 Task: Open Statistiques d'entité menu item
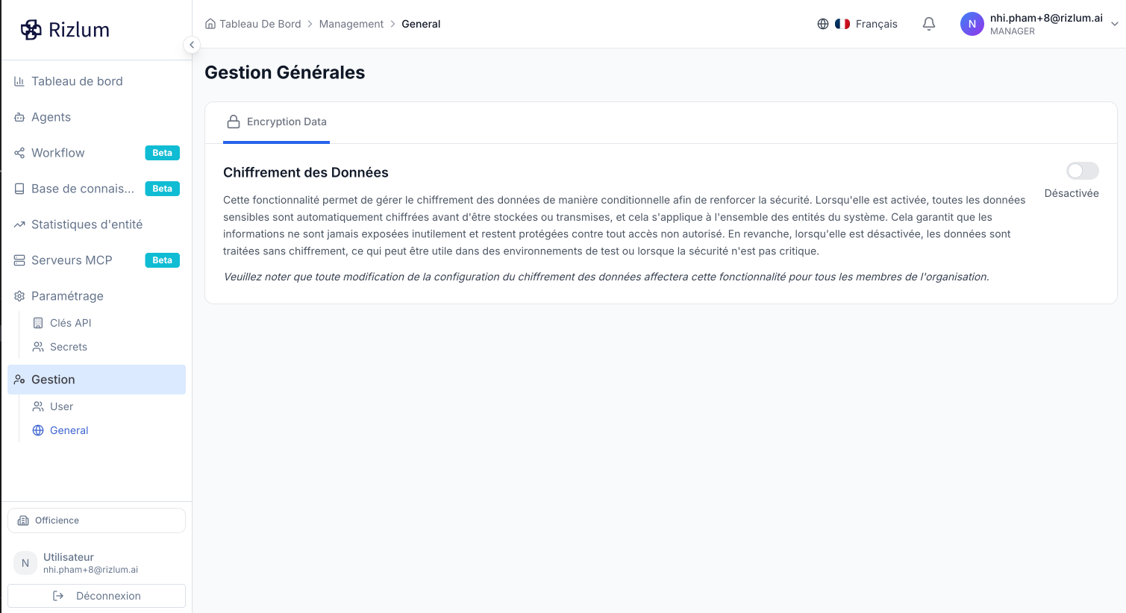96,224
